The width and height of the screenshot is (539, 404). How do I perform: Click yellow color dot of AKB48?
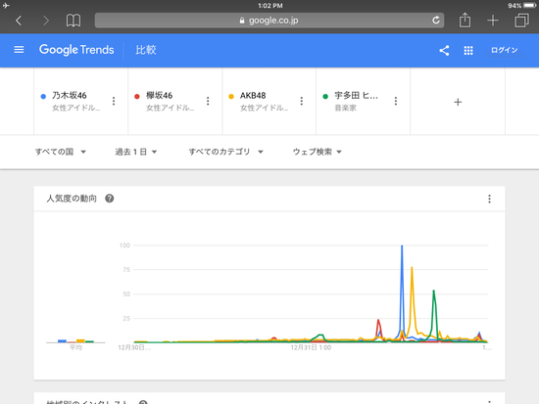pos(231,97)
